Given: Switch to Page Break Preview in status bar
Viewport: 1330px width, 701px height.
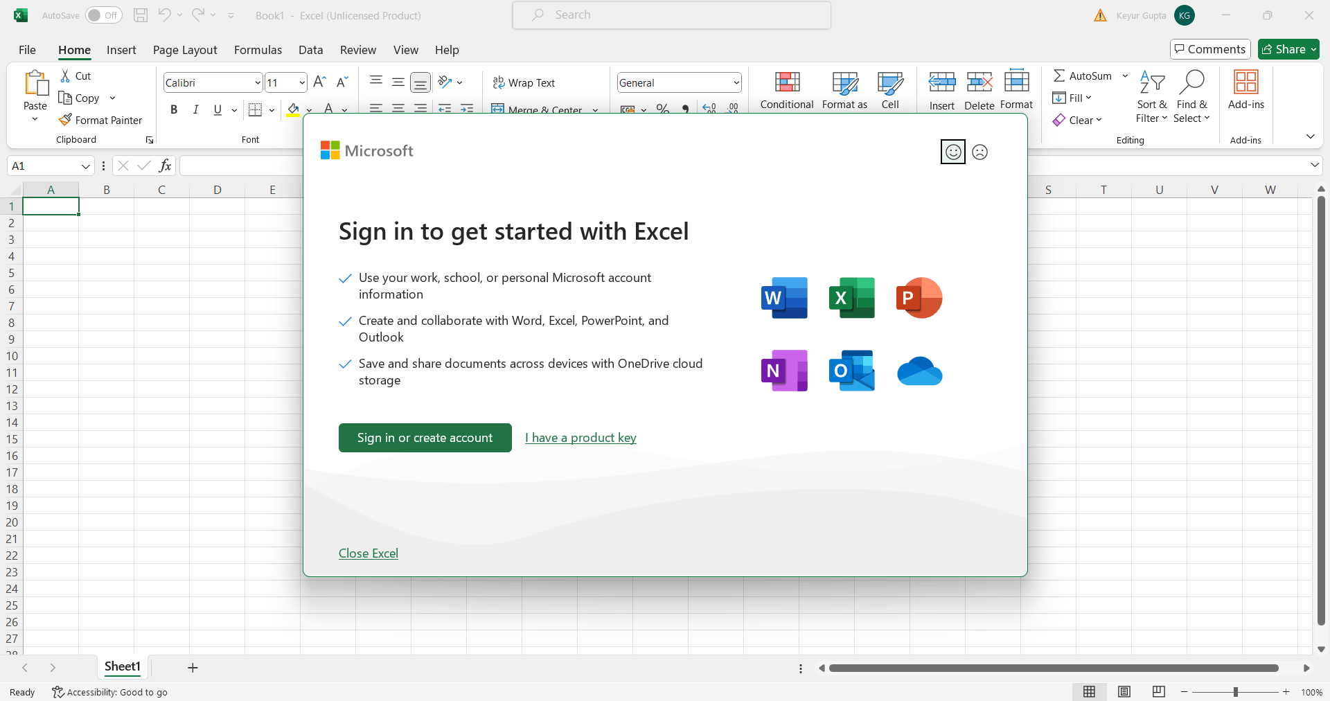Looking at the screenshot, I should (1159, 692).
